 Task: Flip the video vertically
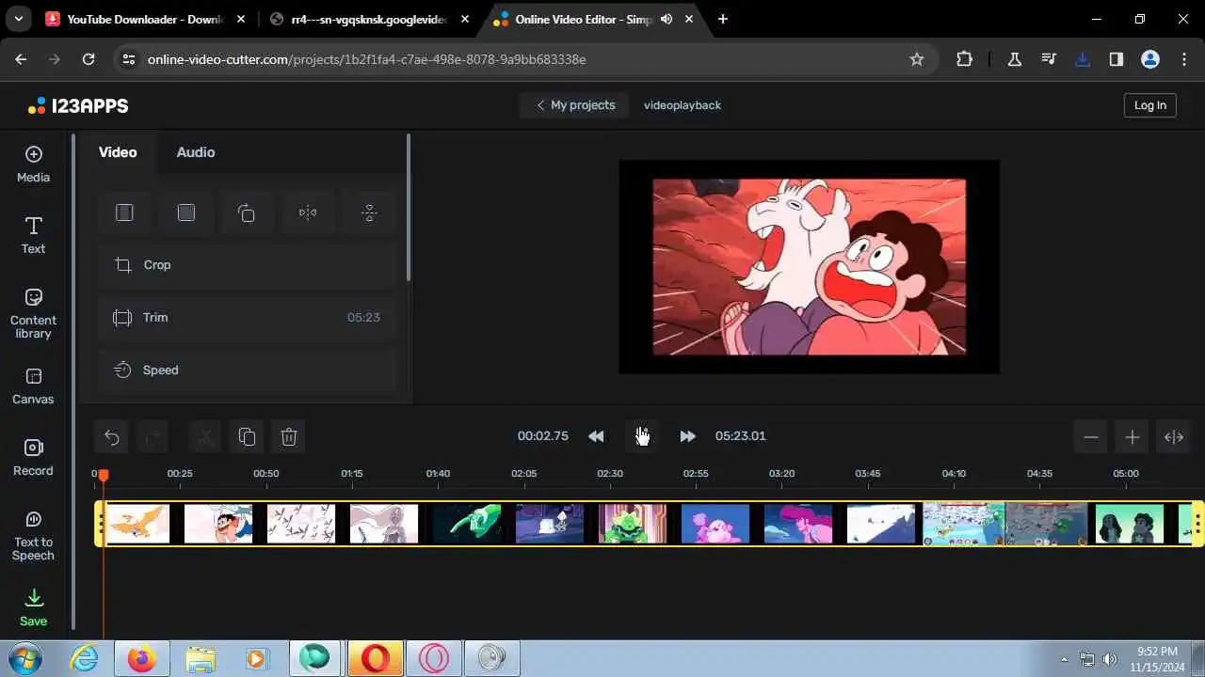tap(369, 213)
